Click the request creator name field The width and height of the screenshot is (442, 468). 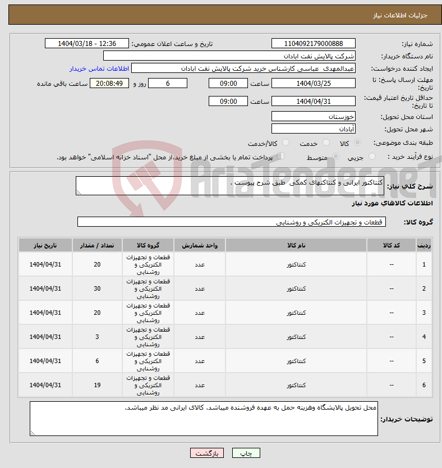243,68
